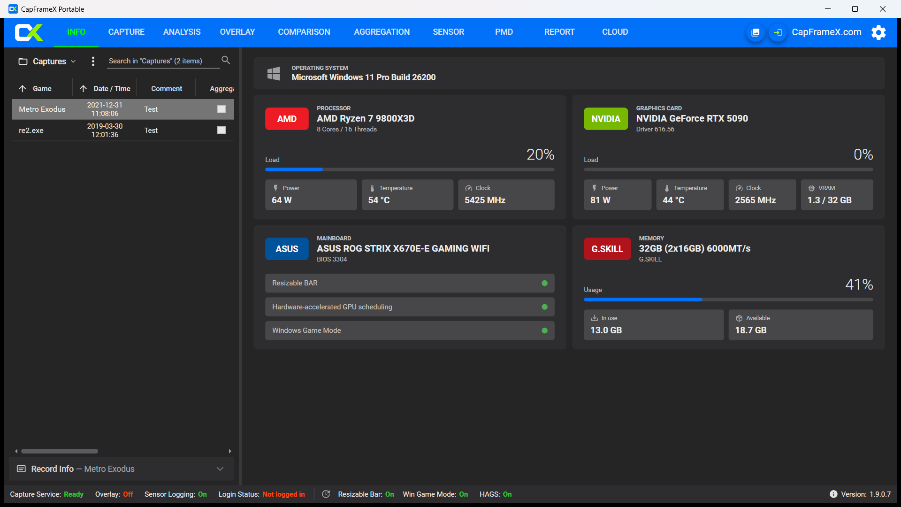Sort by the Comment column header

(167, 88)
